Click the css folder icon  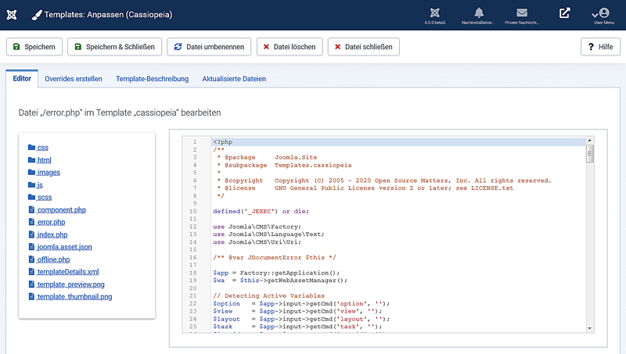coord(31,147)
